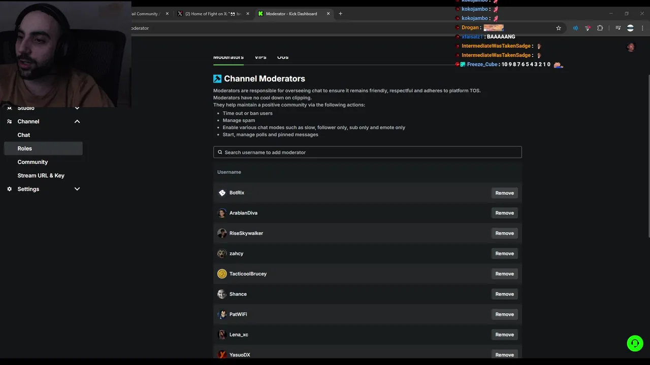Remove YasuoDX as moderator
The height and width of the screenshot is (365, 650).
tap(505, 354)
